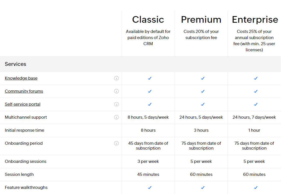
Task: Click Enterprise checkmark for Knowledge base
Action: [256, 78]
